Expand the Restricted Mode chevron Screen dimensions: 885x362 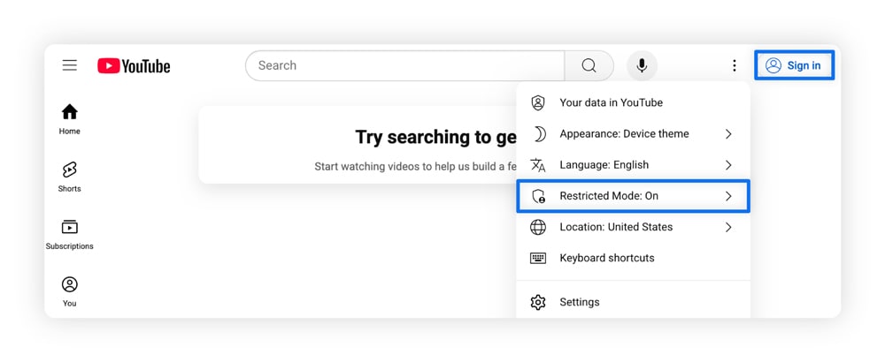pos(728,196)
